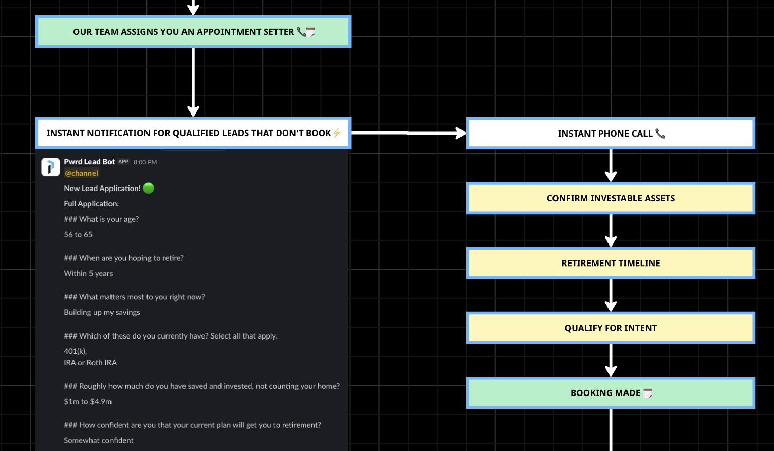Click the 8:00 PM message timestamp
774x451 pixels.
click(145, 162)
